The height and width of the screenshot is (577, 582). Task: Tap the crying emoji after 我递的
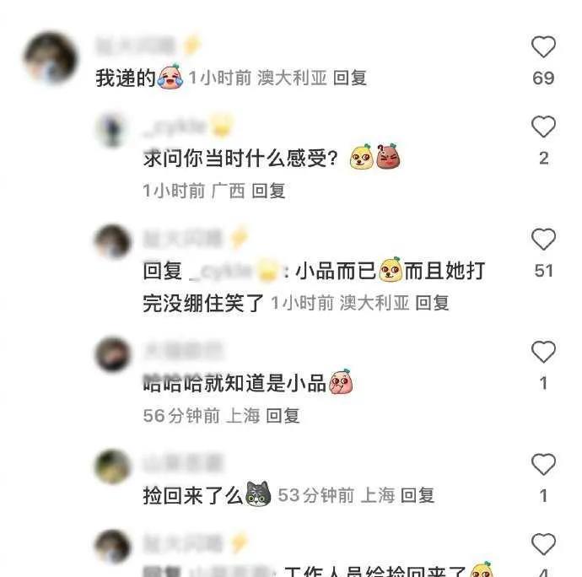click(x=170, y=77)
